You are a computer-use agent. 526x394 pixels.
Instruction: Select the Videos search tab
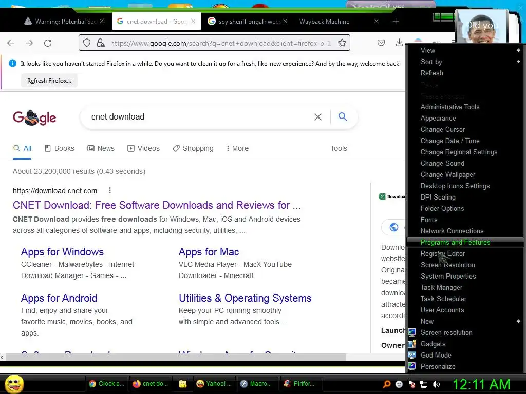[144, 148]
